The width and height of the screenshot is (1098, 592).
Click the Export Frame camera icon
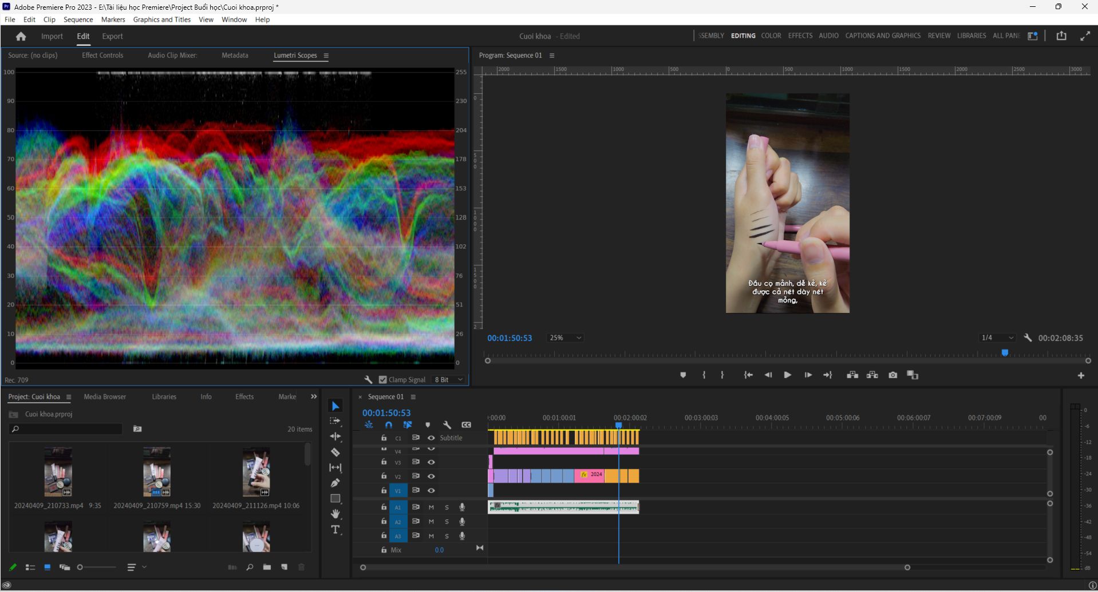(x=892, y=375)
